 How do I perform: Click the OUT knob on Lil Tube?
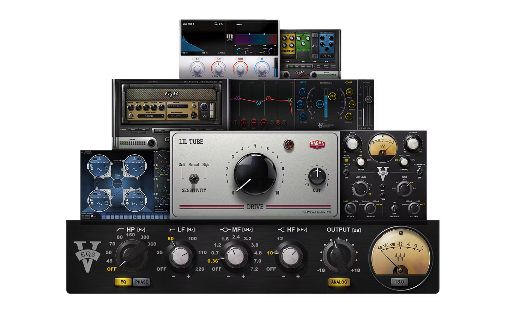pos(317,176)
